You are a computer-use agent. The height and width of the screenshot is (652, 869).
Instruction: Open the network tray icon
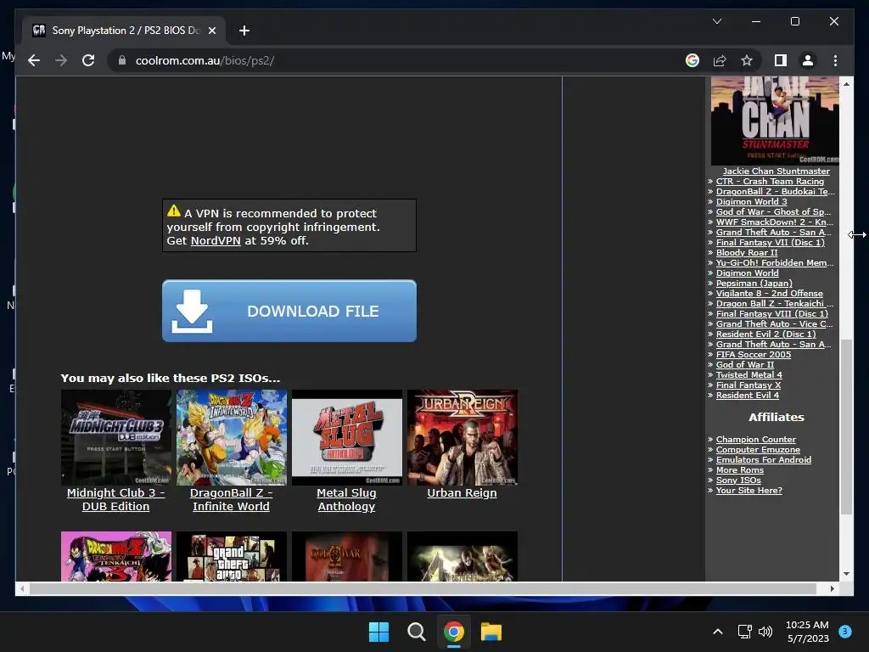click(x=744, y=632)
